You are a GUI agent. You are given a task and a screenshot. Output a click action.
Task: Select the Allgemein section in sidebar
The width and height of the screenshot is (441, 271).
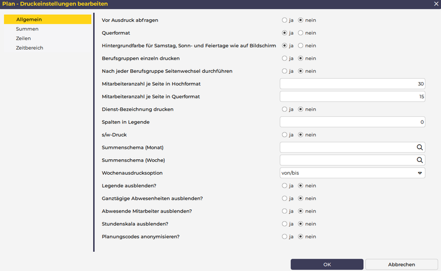tap(29, 20)
